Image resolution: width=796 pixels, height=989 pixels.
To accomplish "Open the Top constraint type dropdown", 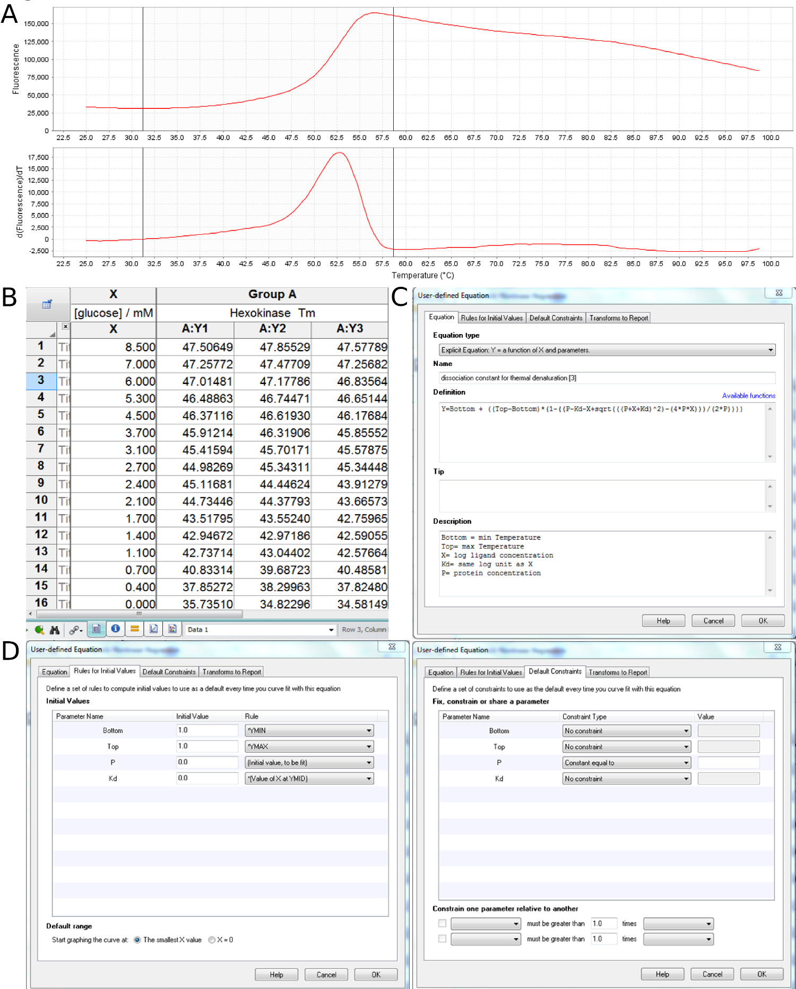I will tap(627, 747).
